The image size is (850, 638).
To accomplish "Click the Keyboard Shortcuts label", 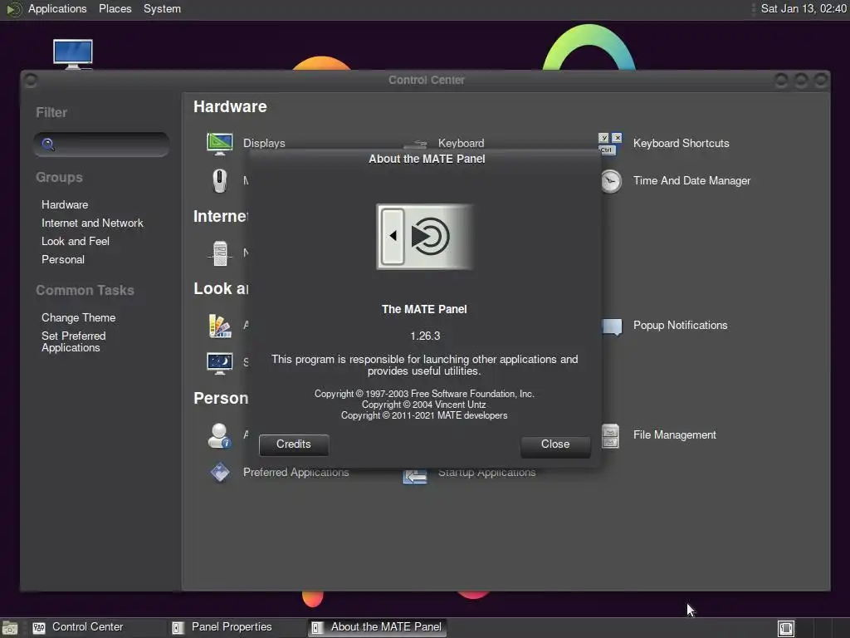I will pos(681,143).
